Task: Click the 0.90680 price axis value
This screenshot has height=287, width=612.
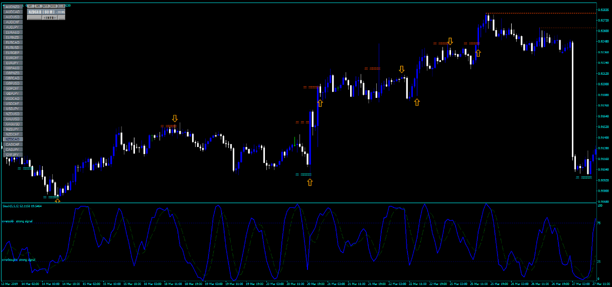Action: pos(603,201)
